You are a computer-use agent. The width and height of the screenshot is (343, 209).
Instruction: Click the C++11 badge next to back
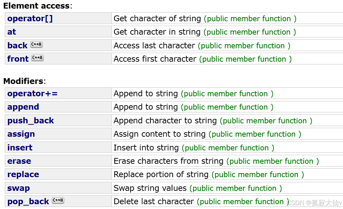point(37,45)
